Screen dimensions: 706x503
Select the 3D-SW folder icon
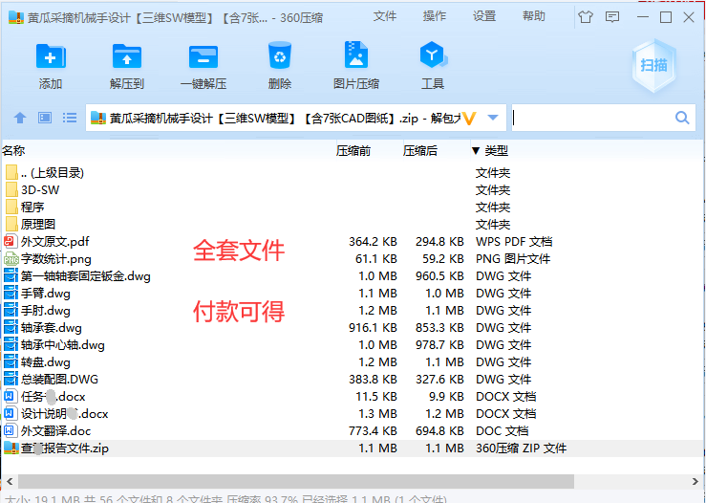pos(12,189)
